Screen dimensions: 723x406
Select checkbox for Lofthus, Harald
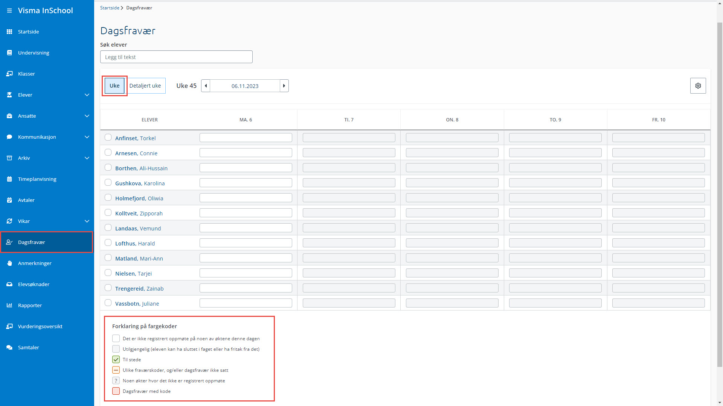[x=108, y=243]
